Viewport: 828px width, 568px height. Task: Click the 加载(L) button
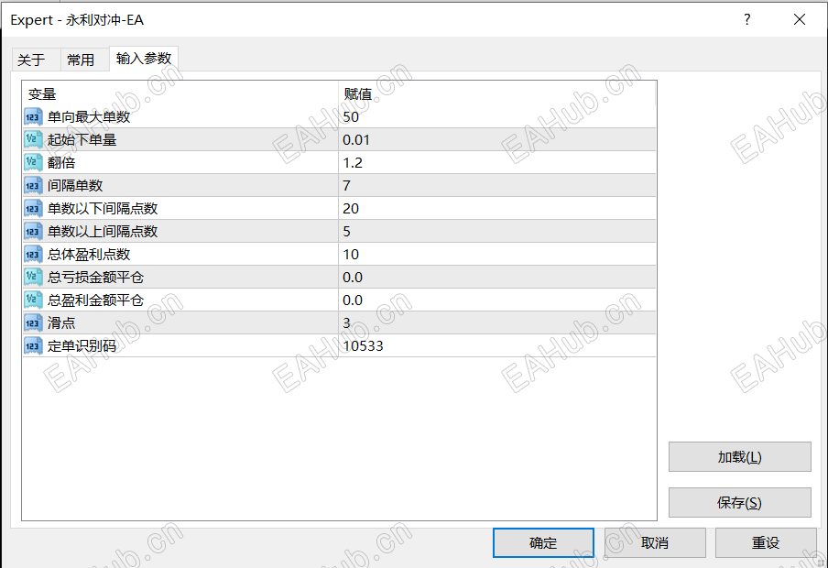[739, 457]
